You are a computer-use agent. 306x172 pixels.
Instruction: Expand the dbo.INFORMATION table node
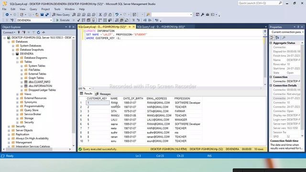point(22,86)
